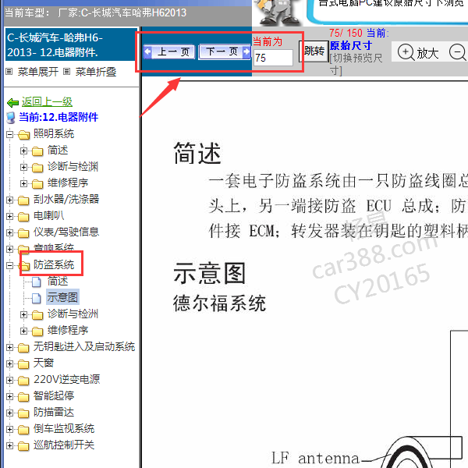Collapse the 防盗系统 node
468x468 pixels.
click(x=9, y=265)
